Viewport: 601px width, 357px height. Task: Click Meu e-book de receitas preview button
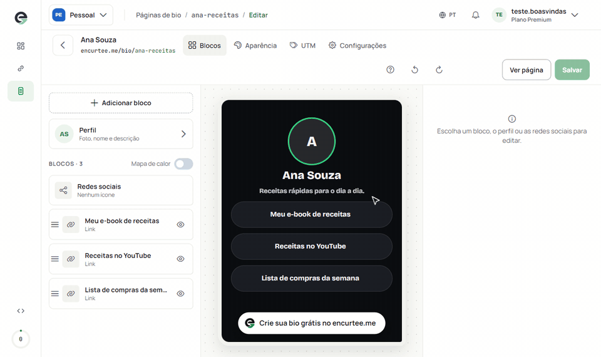point(312,214)
